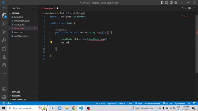Open the Extensions view icon
The height and width of the screenshot is (111, 198).
click(4, 49)
